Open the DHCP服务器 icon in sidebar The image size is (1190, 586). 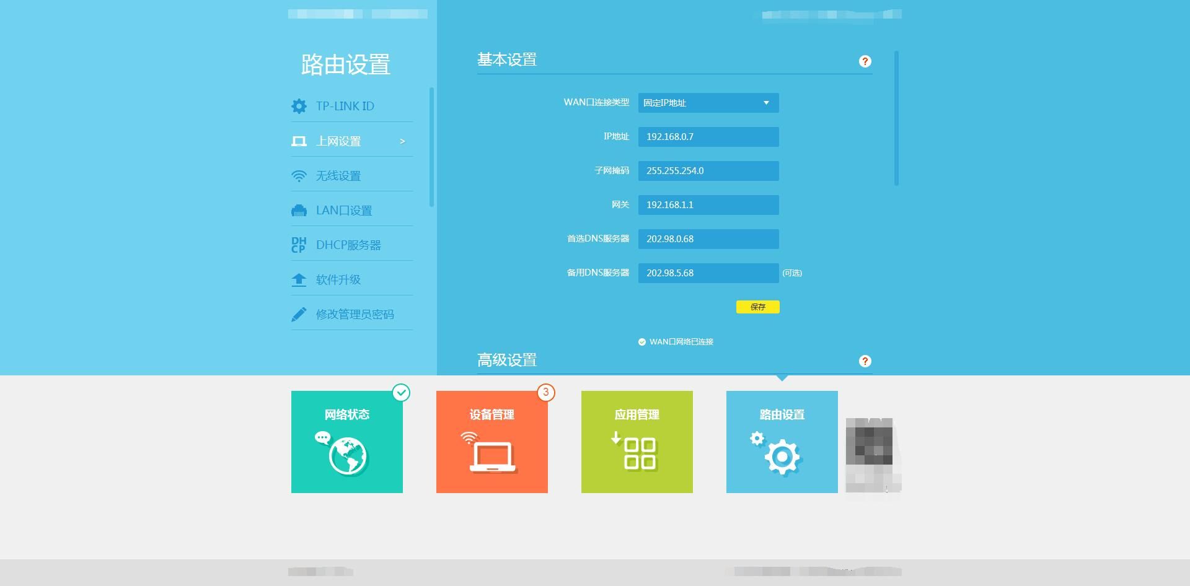299,245
